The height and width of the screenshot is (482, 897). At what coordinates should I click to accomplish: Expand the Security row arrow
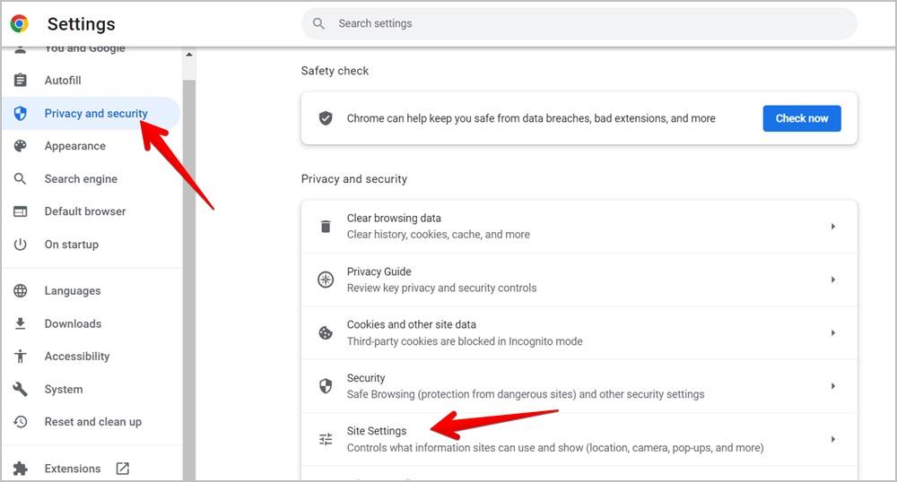(833, 386)
